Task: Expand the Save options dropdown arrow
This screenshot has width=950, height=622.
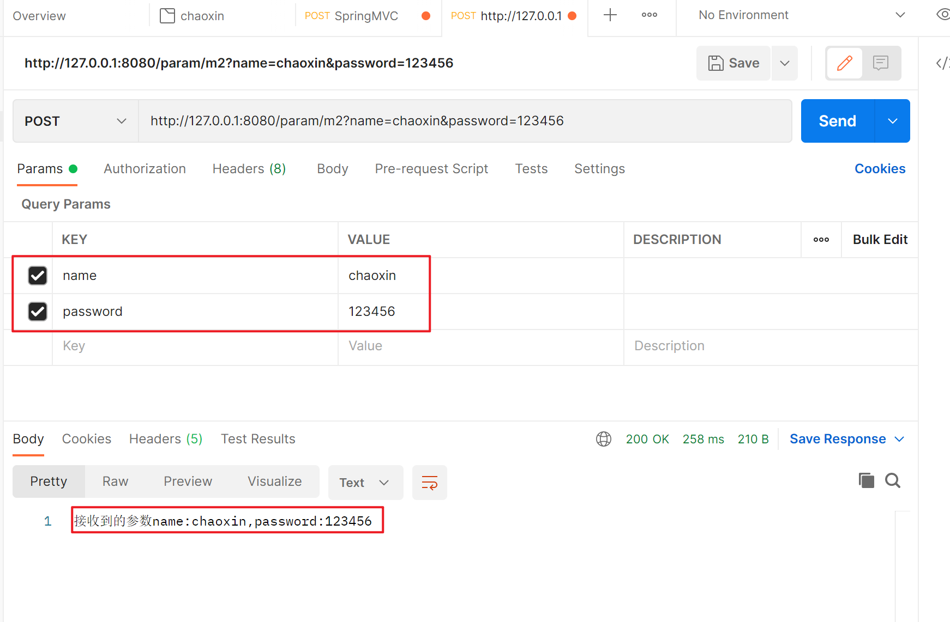Action: click(x=785, y=63)
